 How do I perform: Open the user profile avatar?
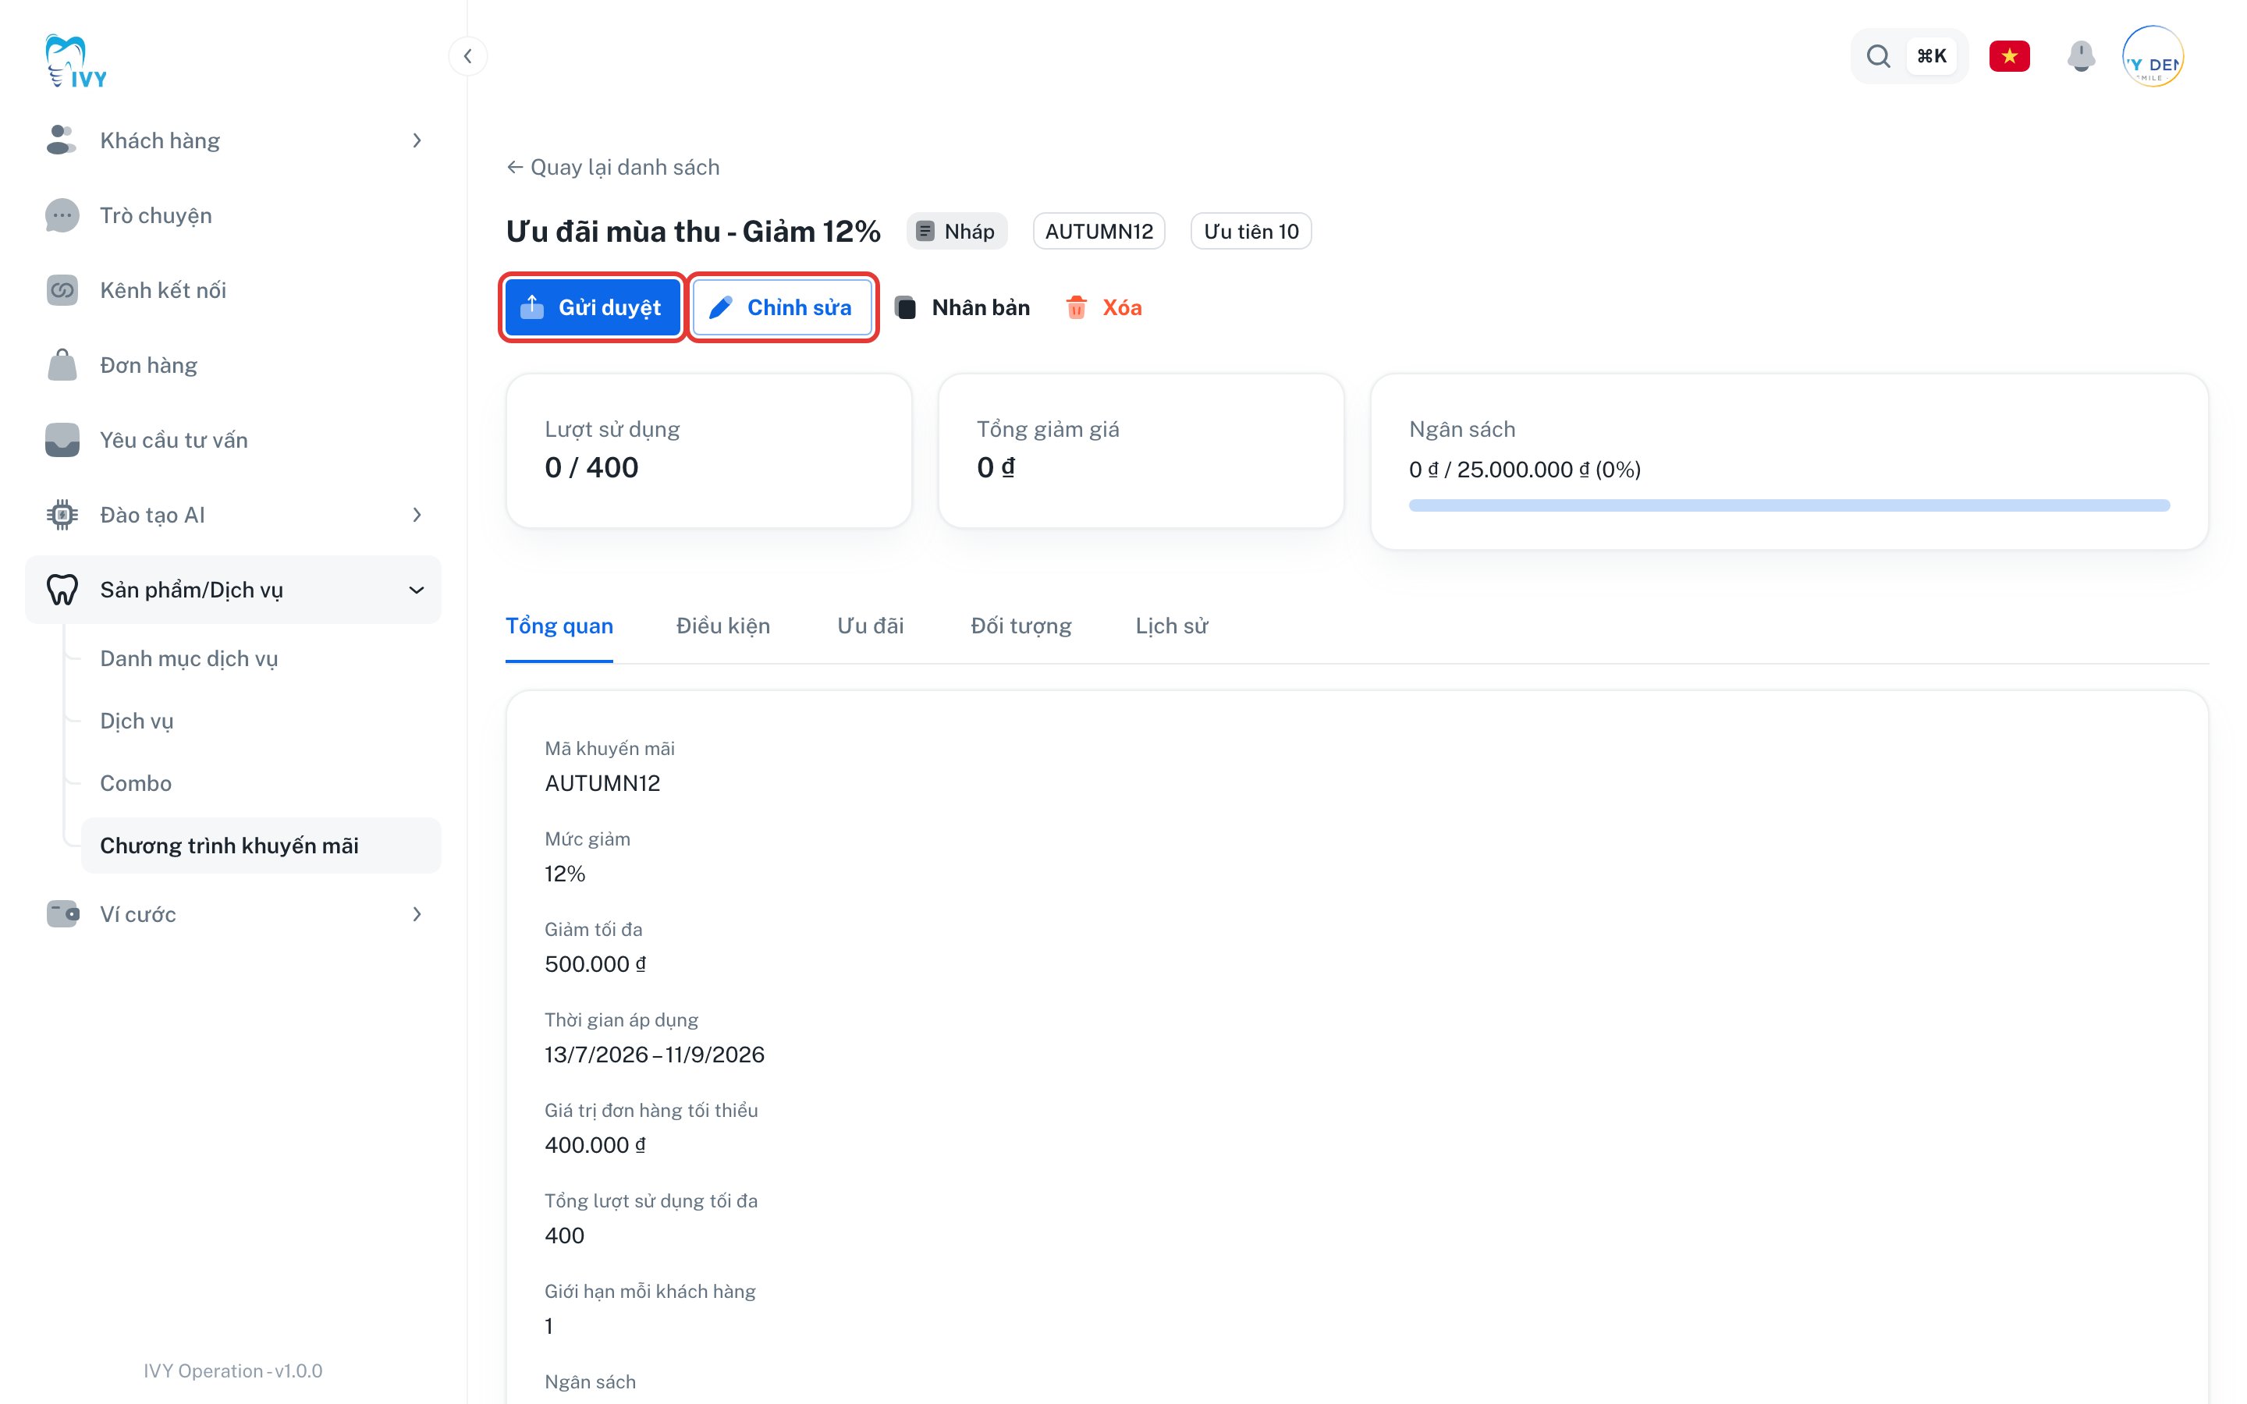coord(2153,55)
